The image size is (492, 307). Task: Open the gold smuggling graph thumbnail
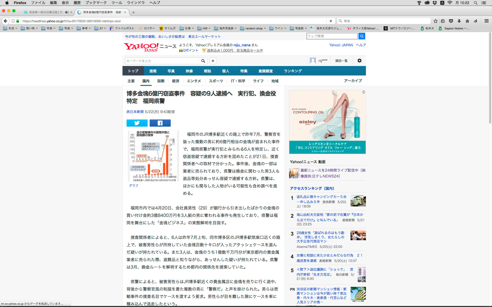[153, 156]
